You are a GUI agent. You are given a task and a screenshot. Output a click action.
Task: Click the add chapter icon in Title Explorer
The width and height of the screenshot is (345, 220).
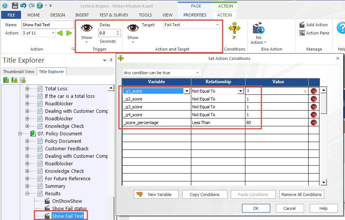tap(6, 80)
